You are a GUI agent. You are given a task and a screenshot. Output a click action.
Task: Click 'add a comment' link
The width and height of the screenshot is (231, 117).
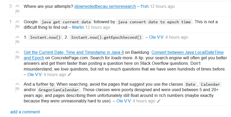[25, 112]
